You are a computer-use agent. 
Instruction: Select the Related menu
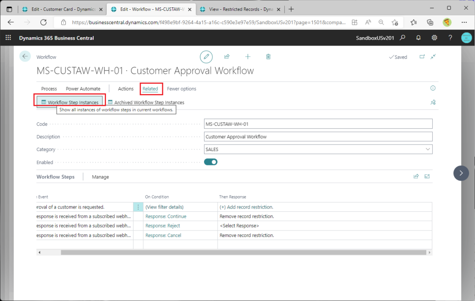point(150,89)
